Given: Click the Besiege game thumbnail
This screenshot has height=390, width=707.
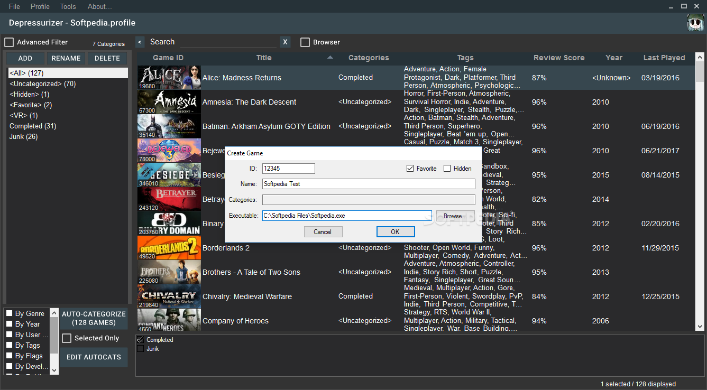Looking at the screenshot, I should [x=169, y=175].
